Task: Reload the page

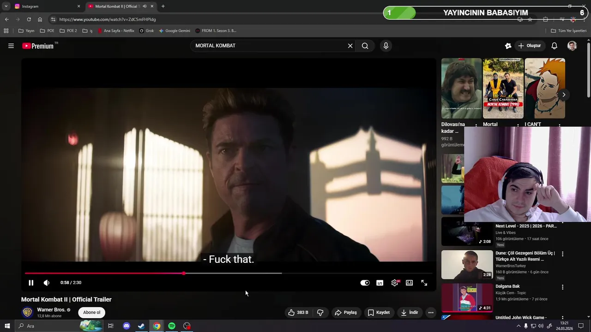Action: click(x=29, y=19)
